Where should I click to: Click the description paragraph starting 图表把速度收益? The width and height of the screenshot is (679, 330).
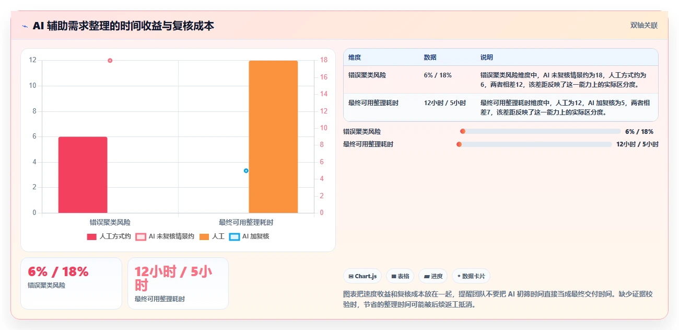498,299
